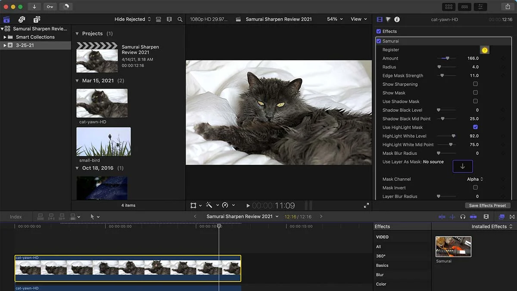This screenshot has width=517, height=291.
Task: Open the Titles and Generators sidebar
Action: (37, 19)
